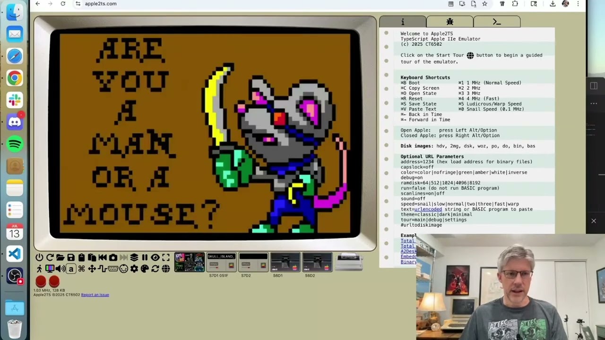Open browser extensions puzzle icon

point(515,4)
